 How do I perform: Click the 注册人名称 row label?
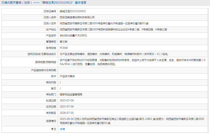[50, 17]
